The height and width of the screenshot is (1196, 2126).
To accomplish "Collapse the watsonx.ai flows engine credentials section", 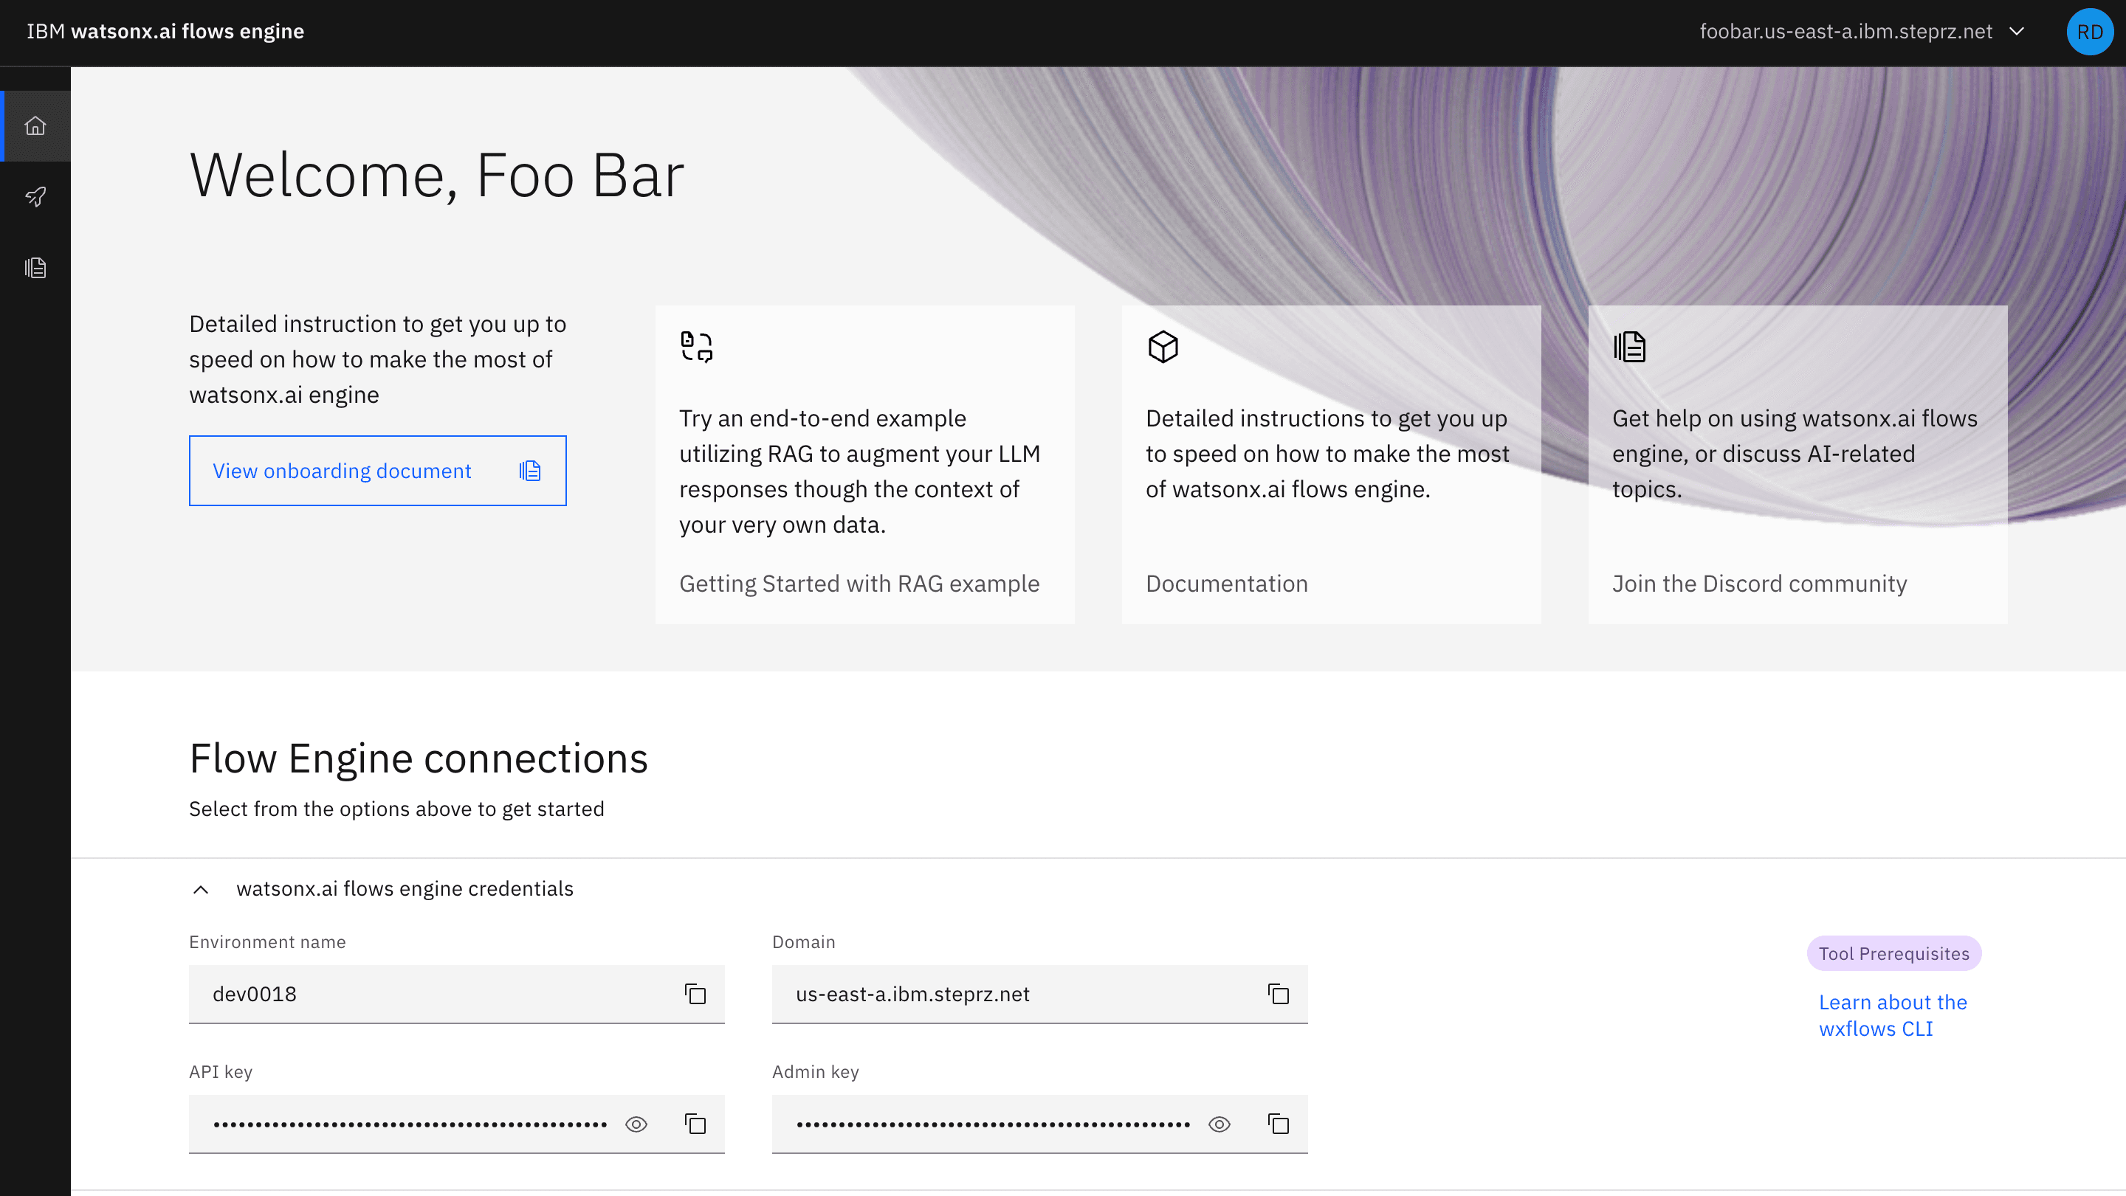I will [x=201, y=890].
